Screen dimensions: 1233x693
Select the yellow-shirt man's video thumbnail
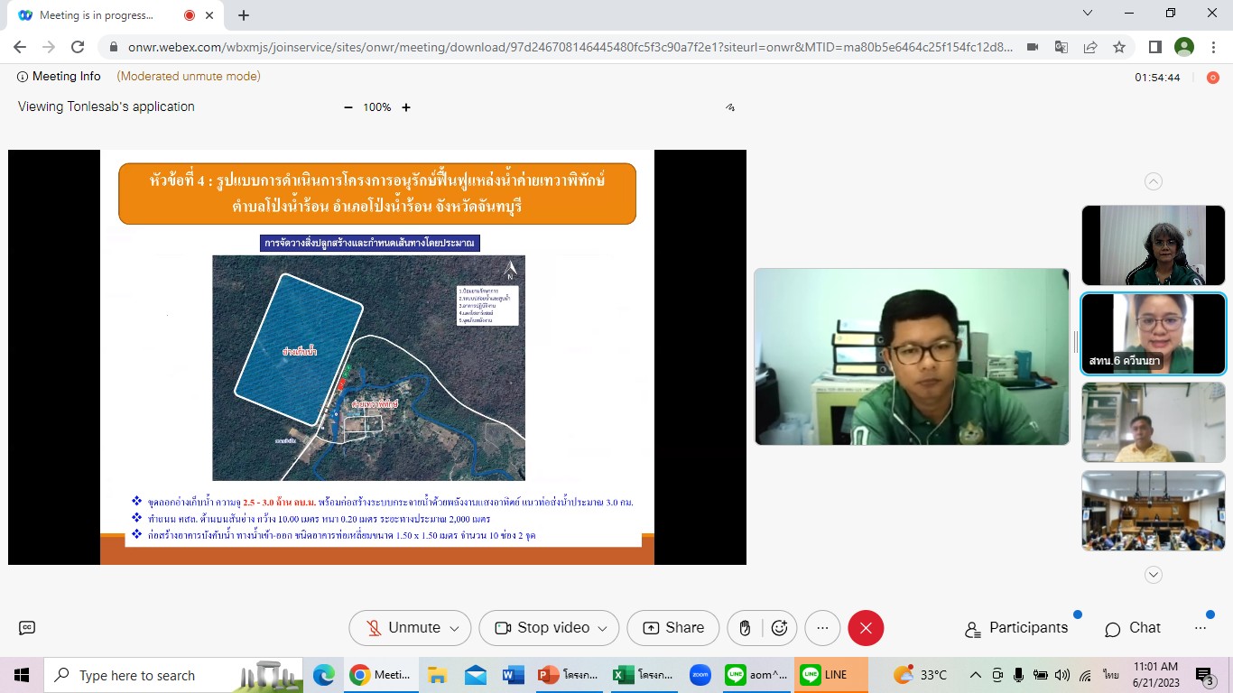click(x=1154, y=422)
